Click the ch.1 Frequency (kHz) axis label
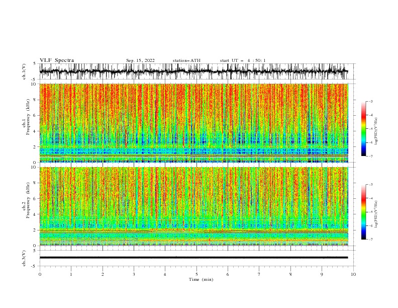 tap(26, 117)
